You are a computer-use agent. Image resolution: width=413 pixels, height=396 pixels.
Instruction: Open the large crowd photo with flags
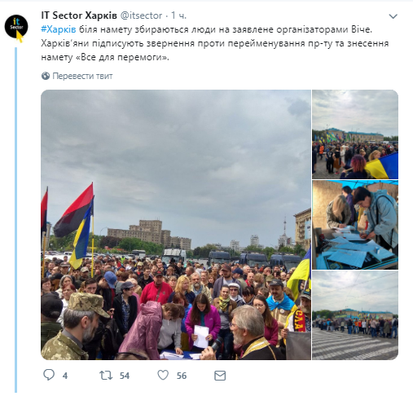click(x=176, y=225)
